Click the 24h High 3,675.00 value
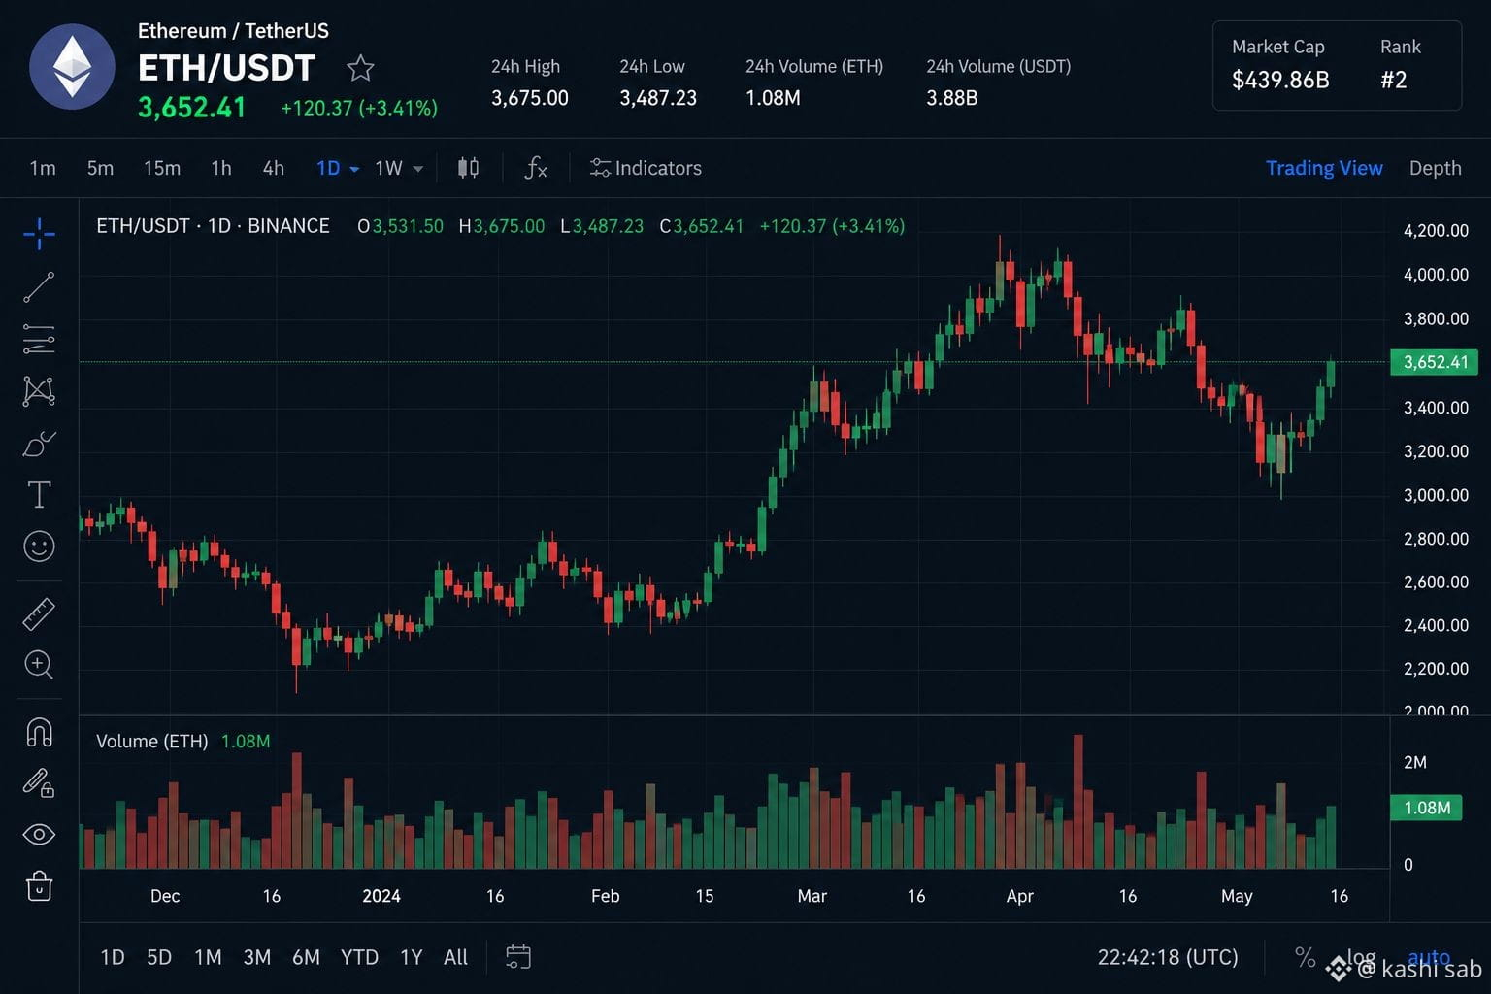1491x994 pixels. pyautogui.click(x=530, y=98)
